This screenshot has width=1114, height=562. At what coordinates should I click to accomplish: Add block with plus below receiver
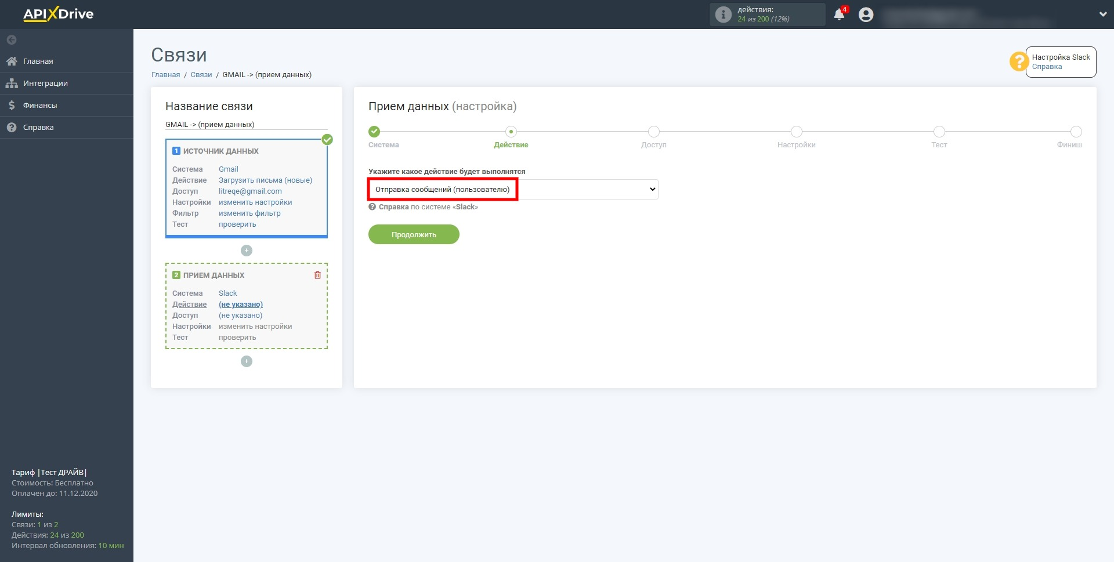(247, 361)
